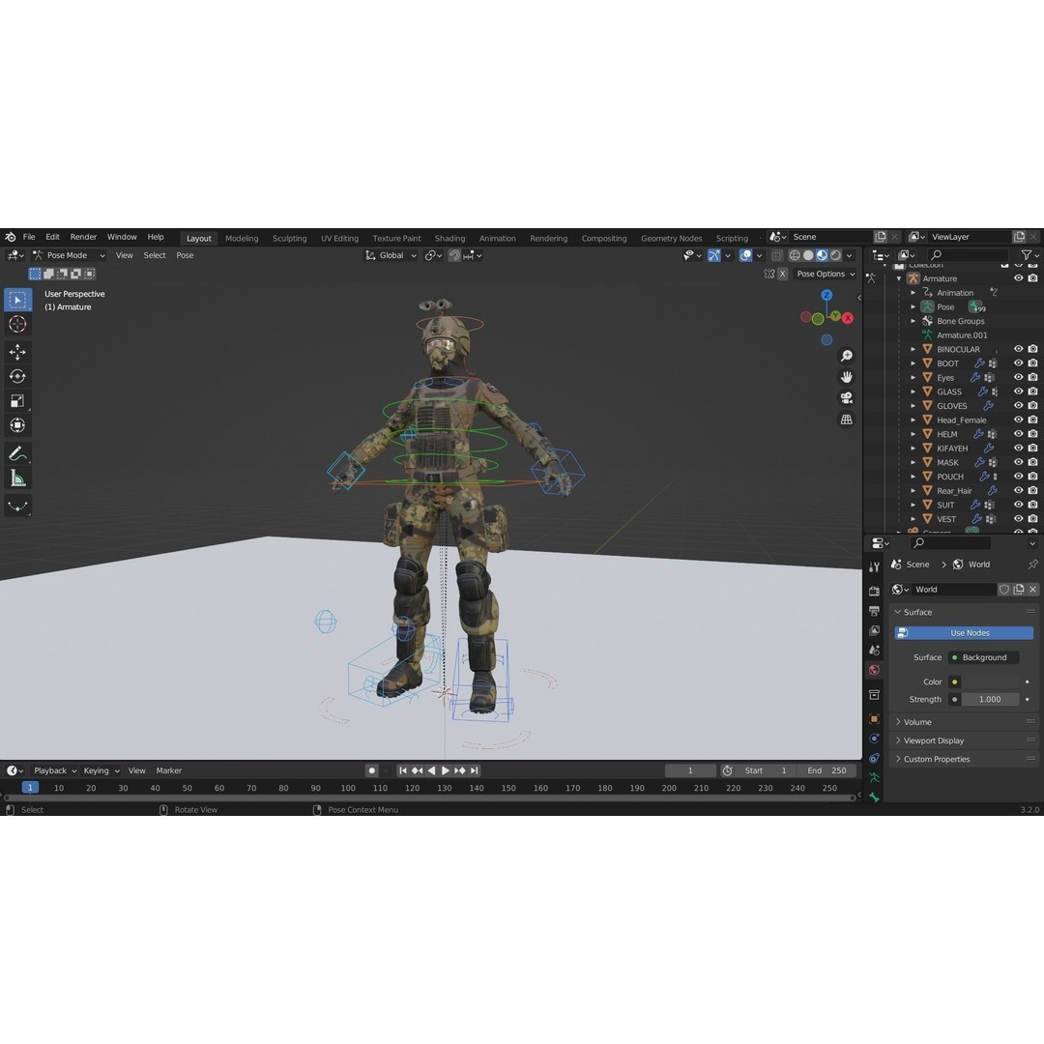Activate the Cursor tool

pos(18,324)
